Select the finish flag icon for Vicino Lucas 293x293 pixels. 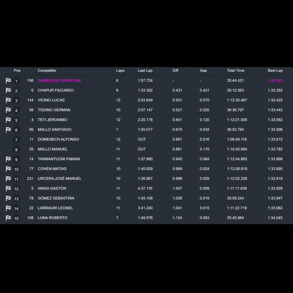pos(8,100)
